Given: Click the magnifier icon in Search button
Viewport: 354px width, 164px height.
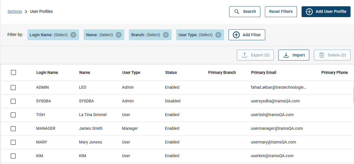Looking at the screenshot, I should coord(237,12).
